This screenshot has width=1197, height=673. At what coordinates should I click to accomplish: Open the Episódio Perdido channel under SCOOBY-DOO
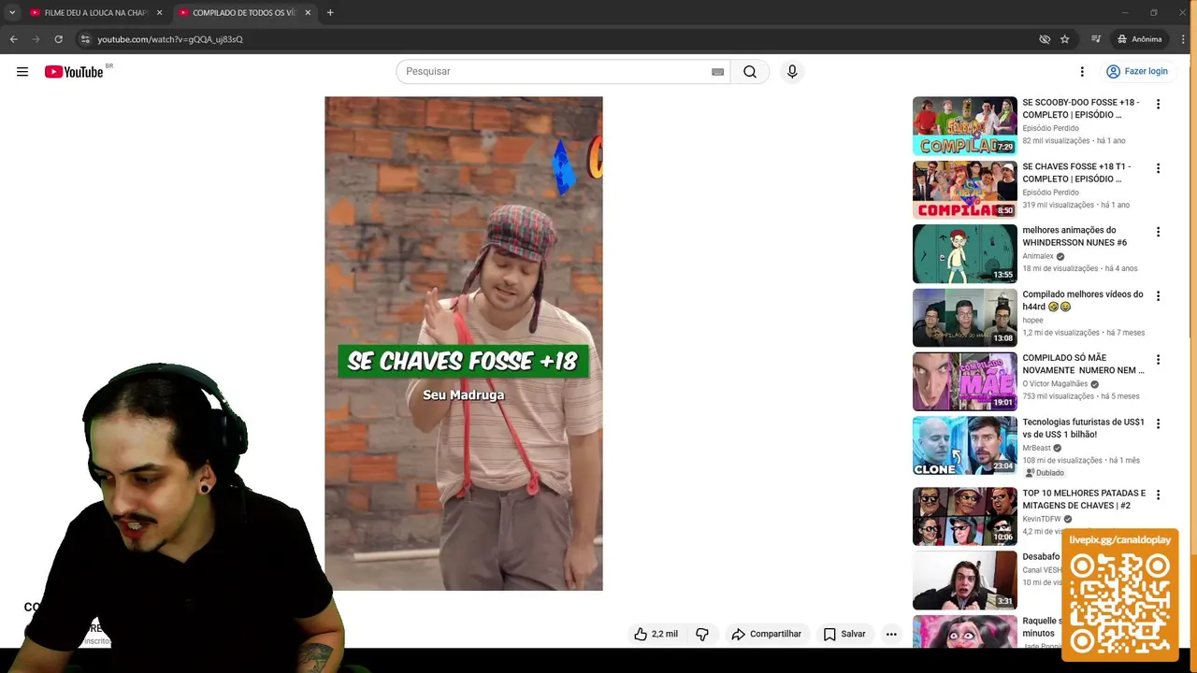click(1050, 128)
